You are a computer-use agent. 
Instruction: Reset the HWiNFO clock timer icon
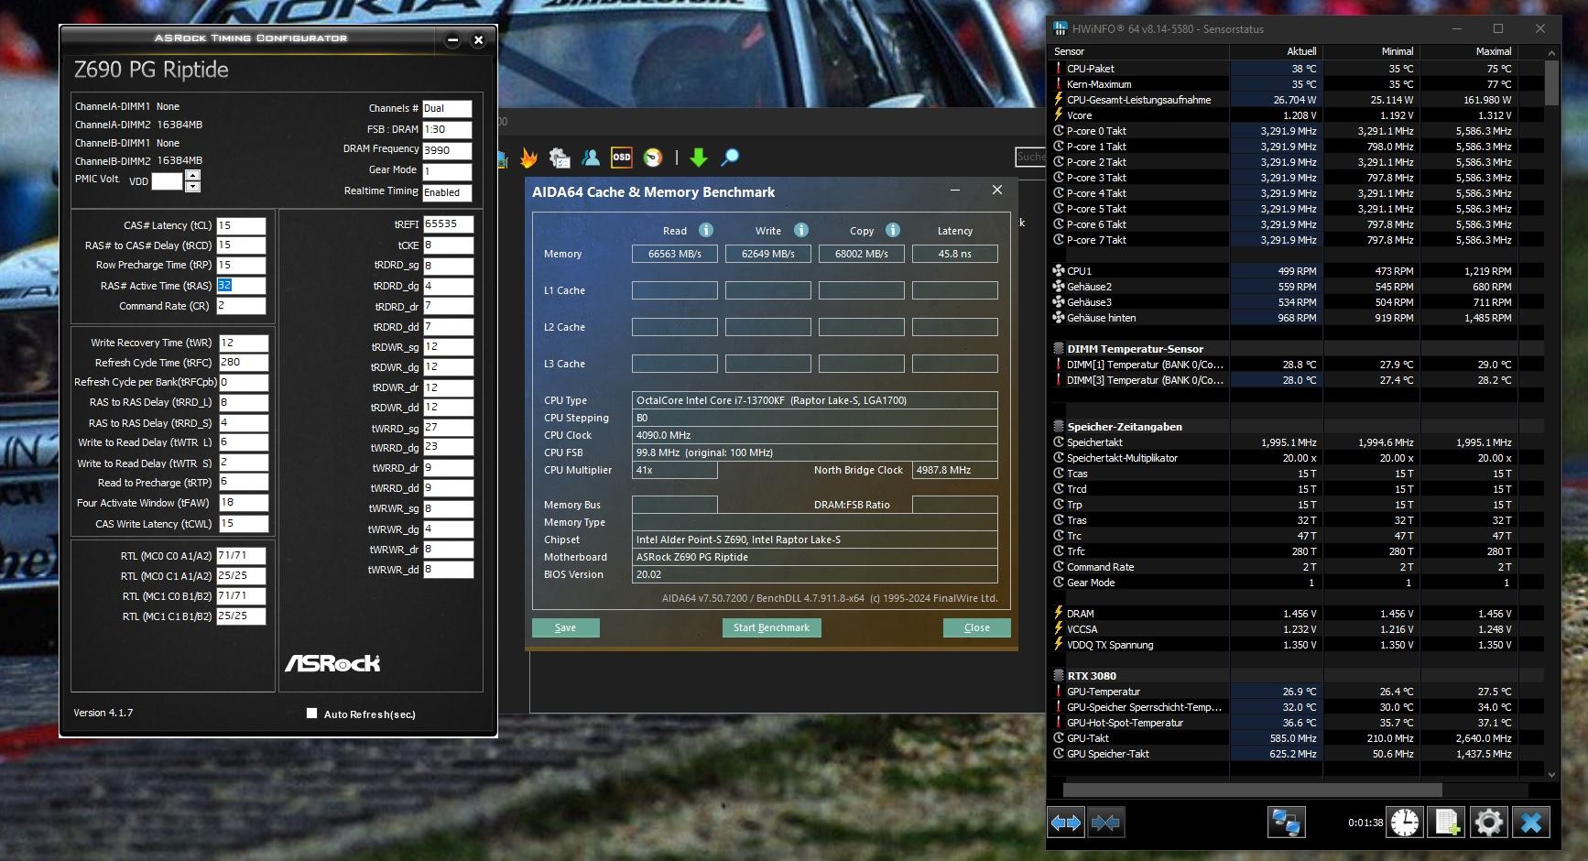[x=1405, y=823]
